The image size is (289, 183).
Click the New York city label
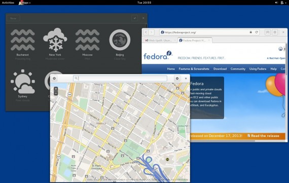pyautogui.click(x=55, y=55)
